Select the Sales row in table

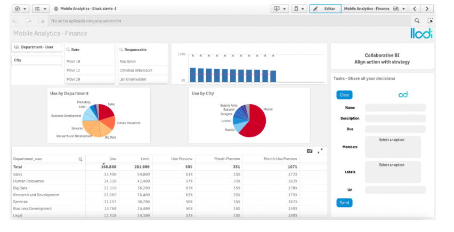169,174
